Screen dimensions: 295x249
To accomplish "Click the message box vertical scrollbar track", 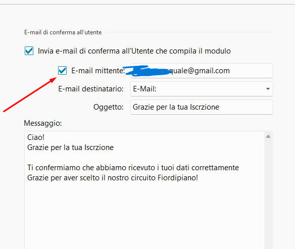I will click(x=268, y=194).
